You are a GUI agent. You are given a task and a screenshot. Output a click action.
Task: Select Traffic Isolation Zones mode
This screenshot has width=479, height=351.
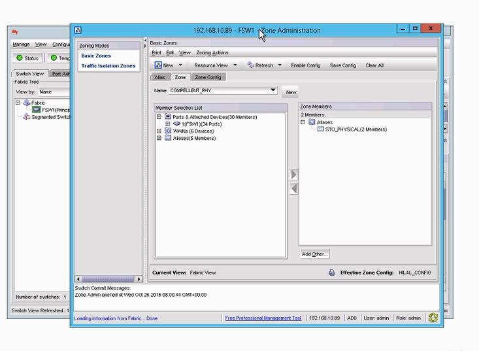(108, 65)
